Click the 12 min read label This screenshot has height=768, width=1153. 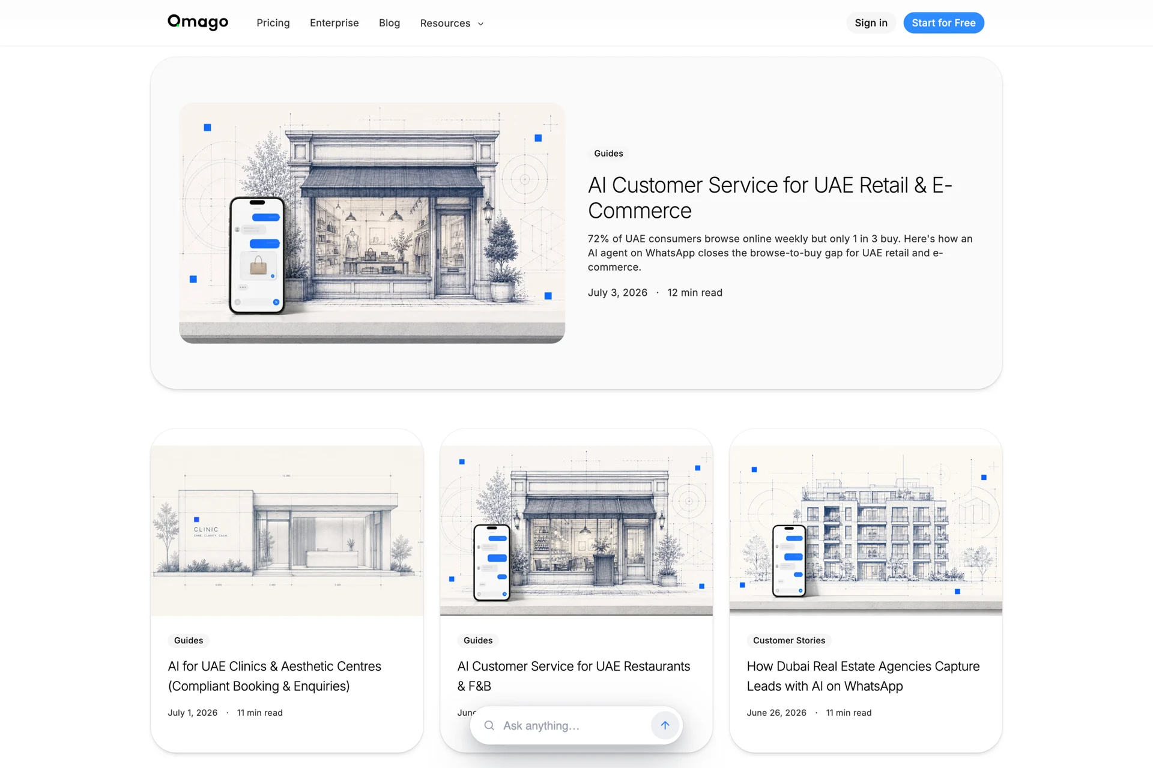click(x=695, y=293)
